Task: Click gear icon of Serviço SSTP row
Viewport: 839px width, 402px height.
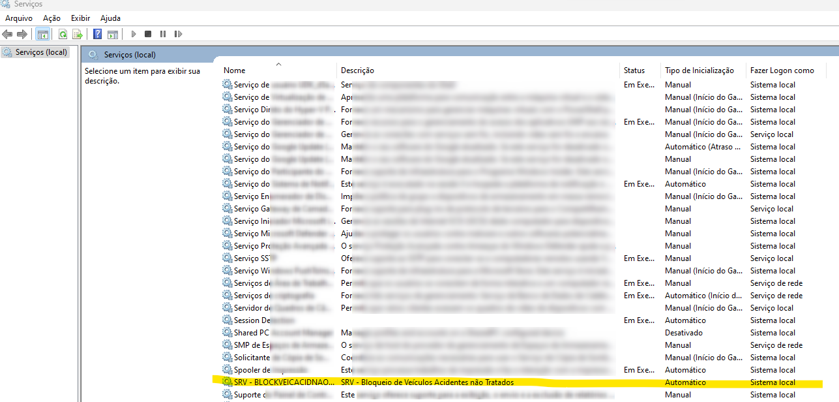Action: click(227, 258)
